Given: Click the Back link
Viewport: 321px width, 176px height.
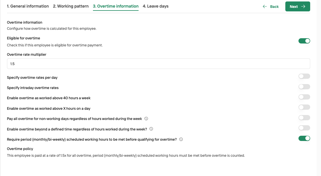Looking at the screenshot, I should (x=271, y=6).
